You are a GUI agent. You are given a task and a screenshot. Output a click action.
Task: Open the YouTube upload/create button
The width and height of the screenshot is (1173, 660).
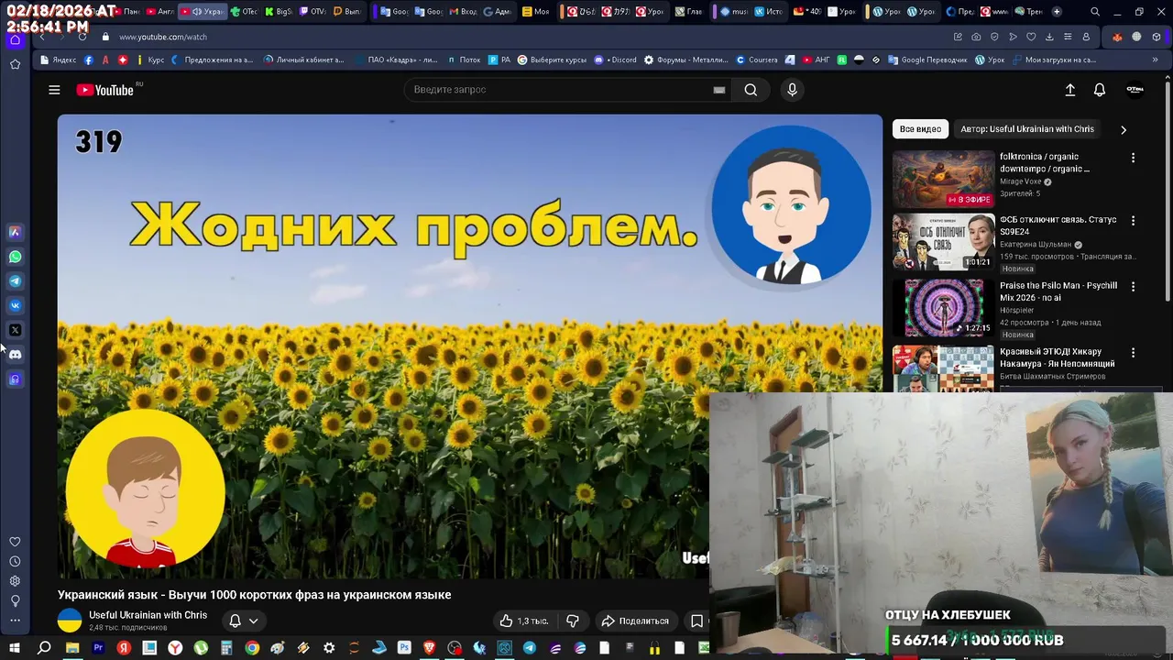pos(1069,90)
